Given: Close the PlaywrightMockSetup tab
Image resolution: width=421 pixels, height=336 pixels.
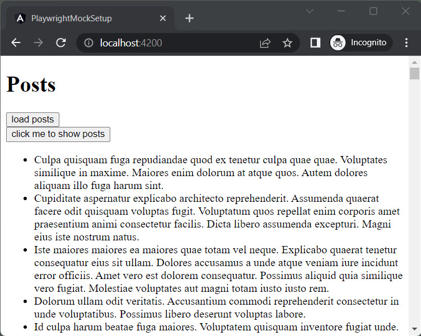Looking at the screenshot, I should (163, 18).
